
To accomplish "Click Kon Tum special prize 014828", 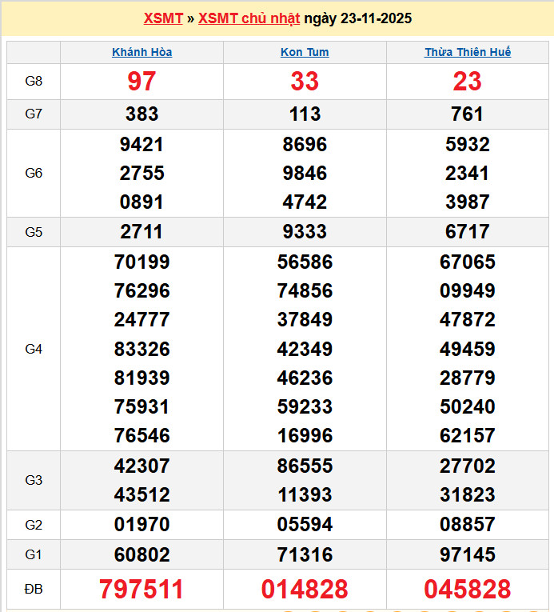I will click(305, 590).
